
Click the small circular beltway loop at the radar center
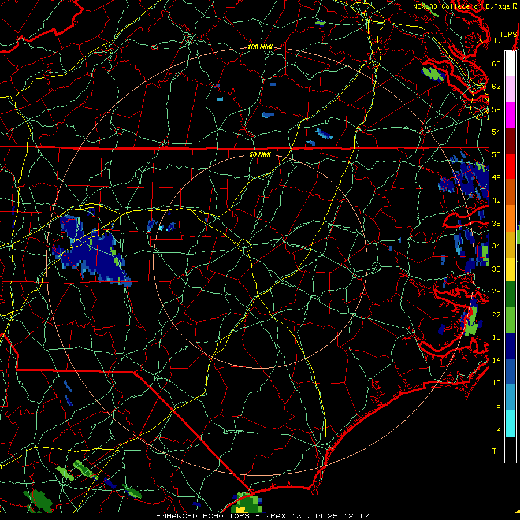coord(244,245)
